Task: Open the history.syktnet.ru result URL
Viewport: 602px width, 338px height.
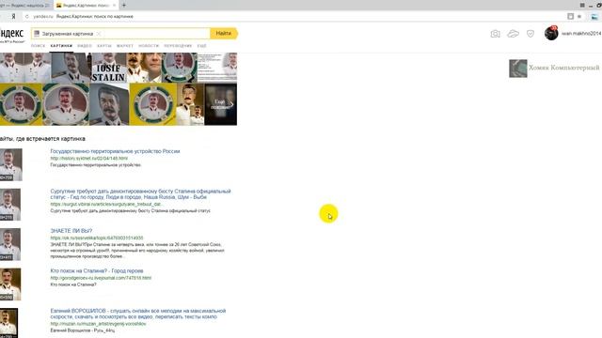Action: tap(89, 159)
